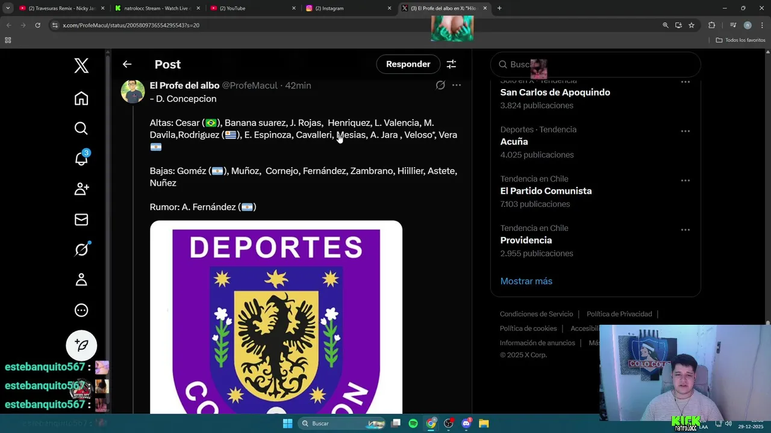The width and height of the screenshot is (771, 433).
Task: Close the El Profe del albo tab
Action: (x=485, y=8)
